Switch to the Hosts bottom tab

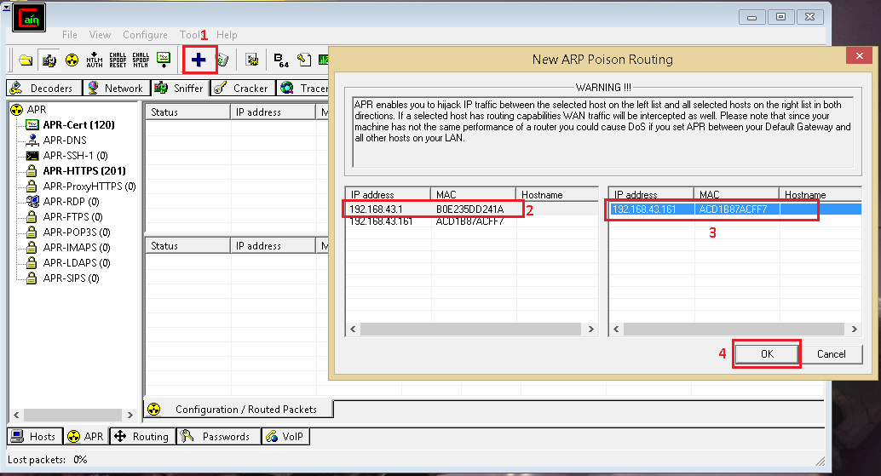pyautogui.click(x=34, y=437)
